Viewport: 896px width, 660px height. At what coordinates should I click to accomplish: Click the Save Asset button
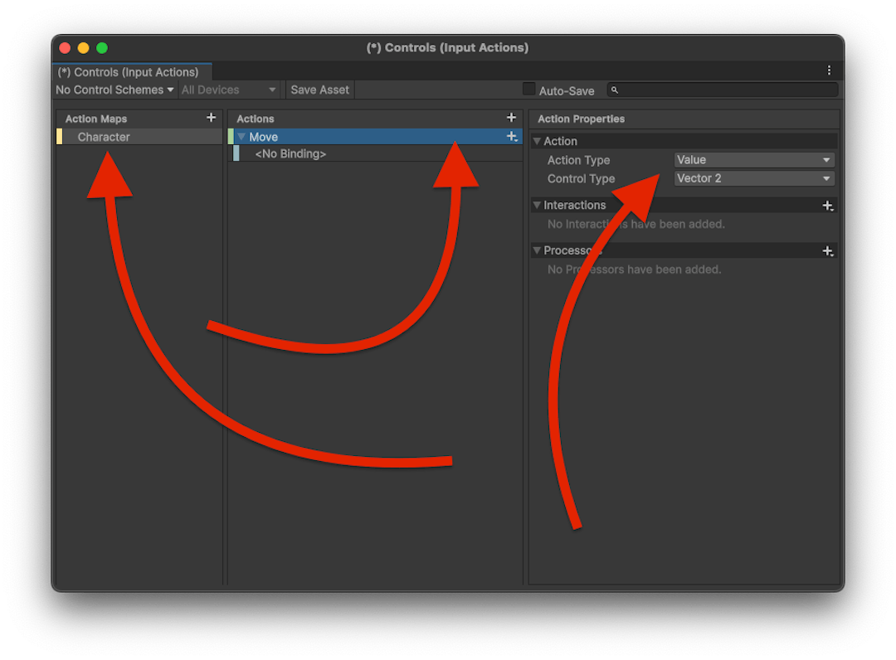(x=319, y=90)
